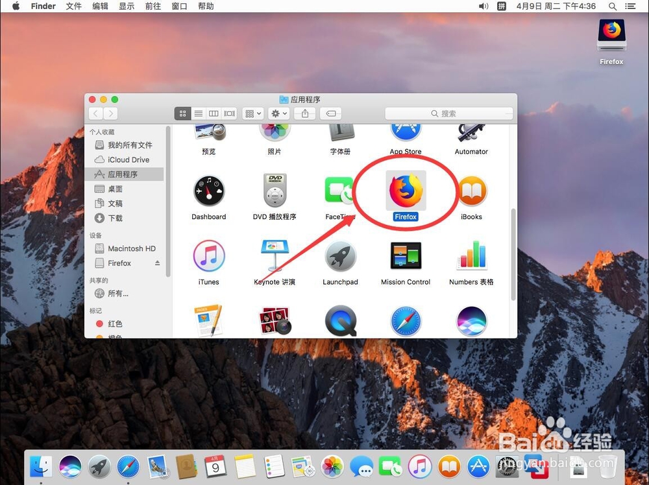Open the 帮助 menu
Image resolution: width=649 pixels, height=485 pixels.
pyautogui.click(x=206, y=6)
